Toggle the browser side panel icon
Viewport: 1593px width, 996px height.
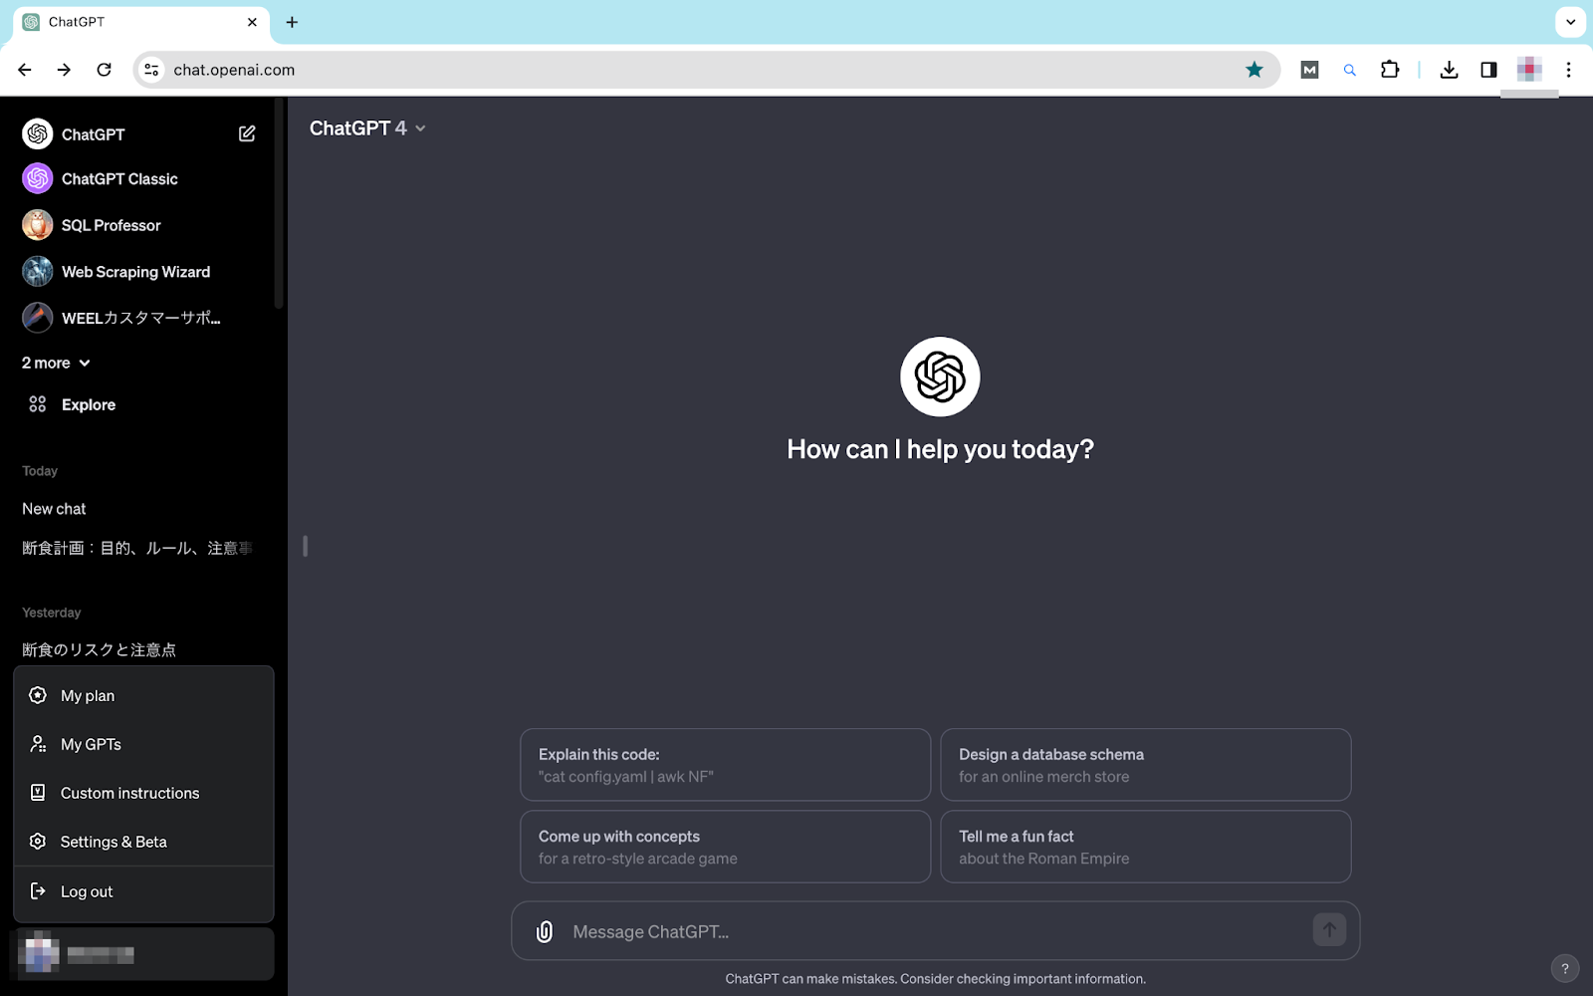pyautogui.click(x=1488, y=70)
